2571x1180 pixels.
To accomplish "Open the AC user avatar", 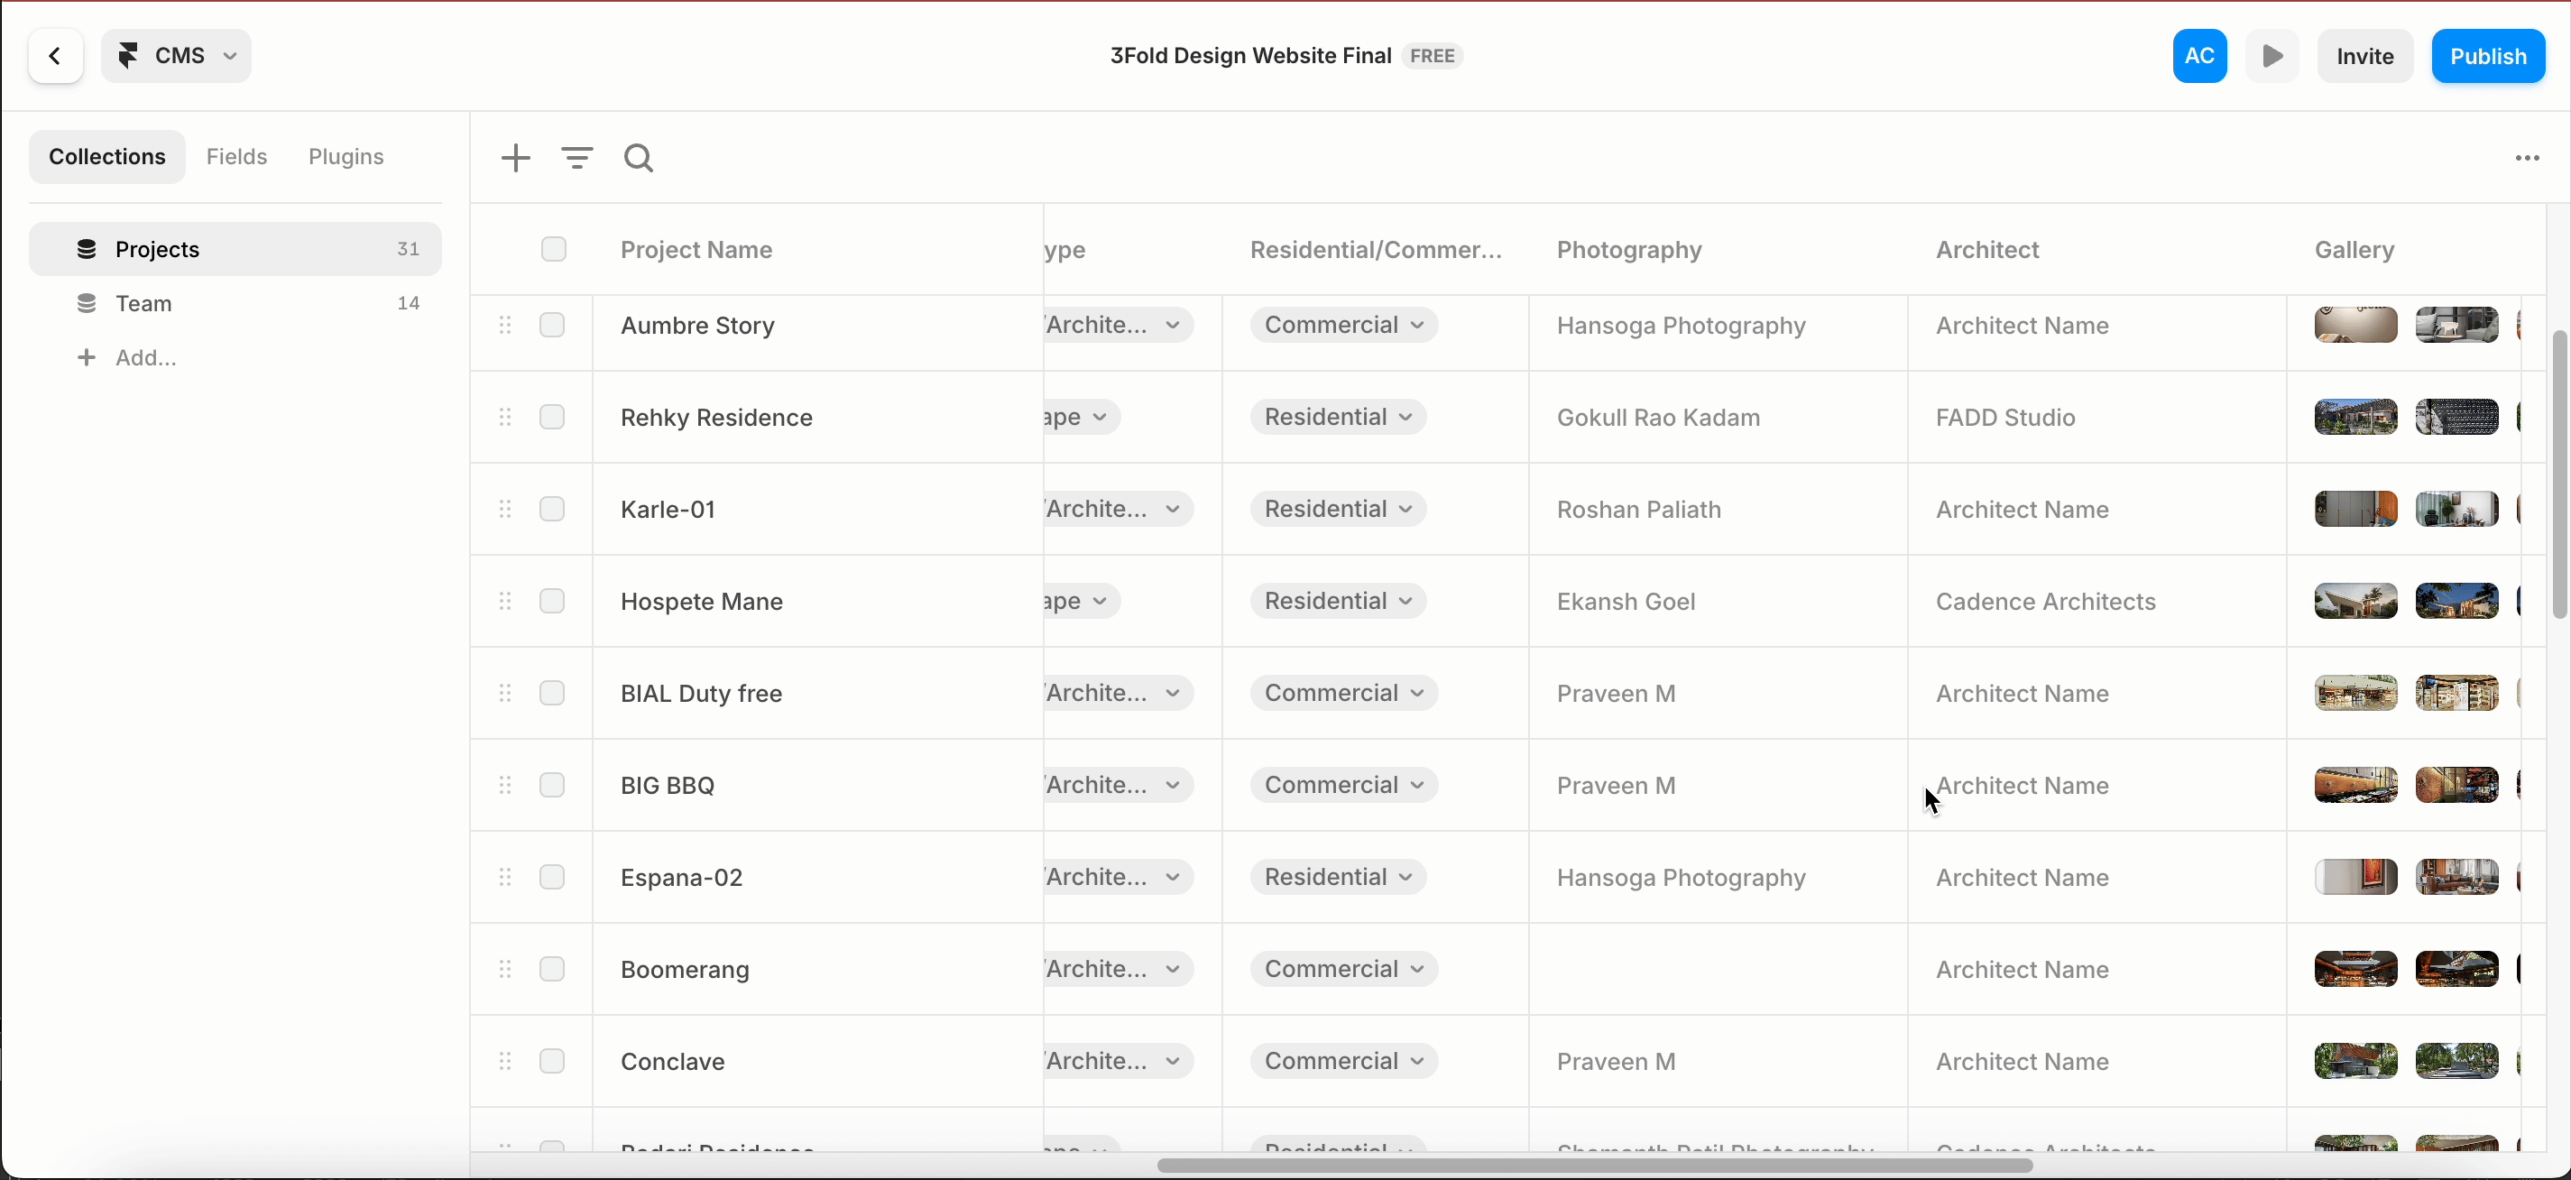I will [x=2199, y=56].
